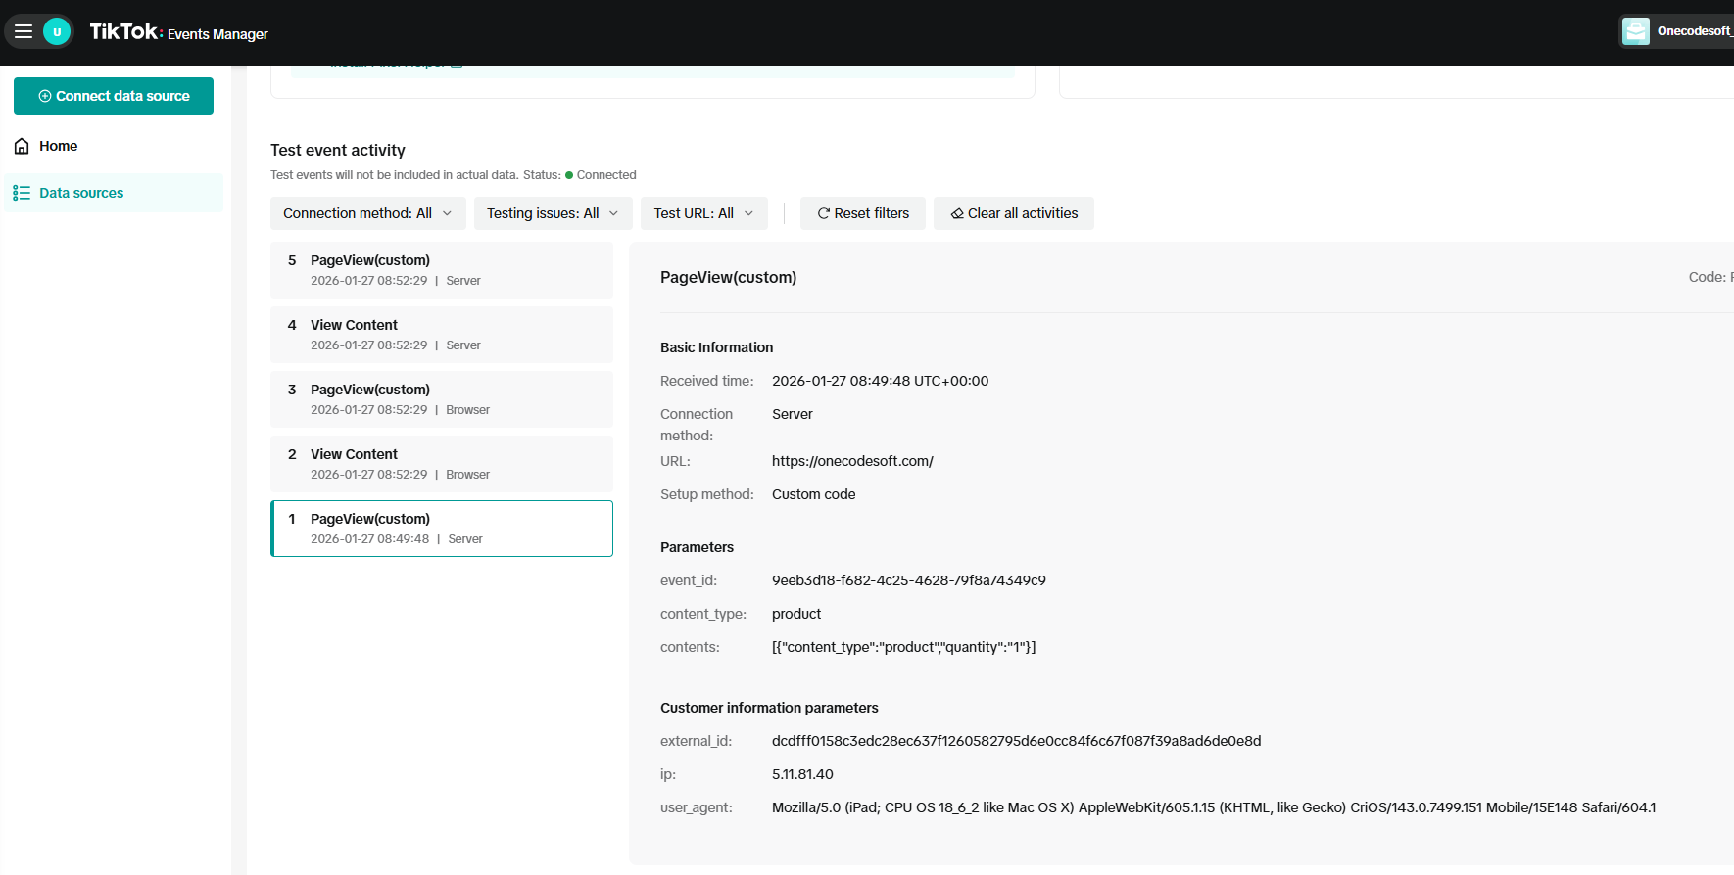Image resolution: width=1734 pixels, height=875 pixels.
Task: Click the Home house icon
Action: (22, 146)
